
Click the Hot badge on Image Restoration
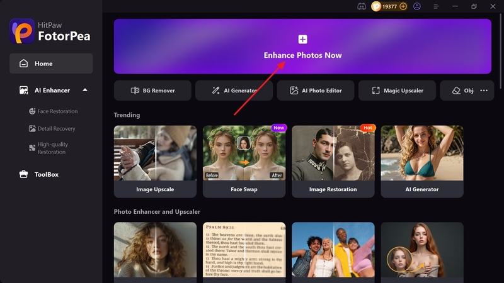click(368, 128)
